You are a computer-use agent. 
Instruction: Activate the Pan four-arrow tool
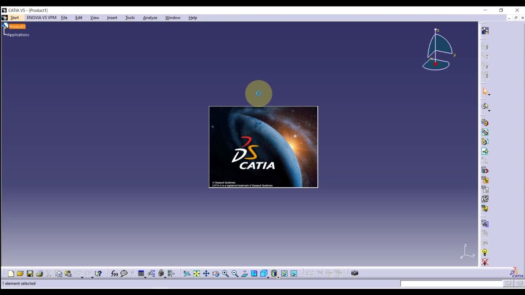[x=206, y=274]
